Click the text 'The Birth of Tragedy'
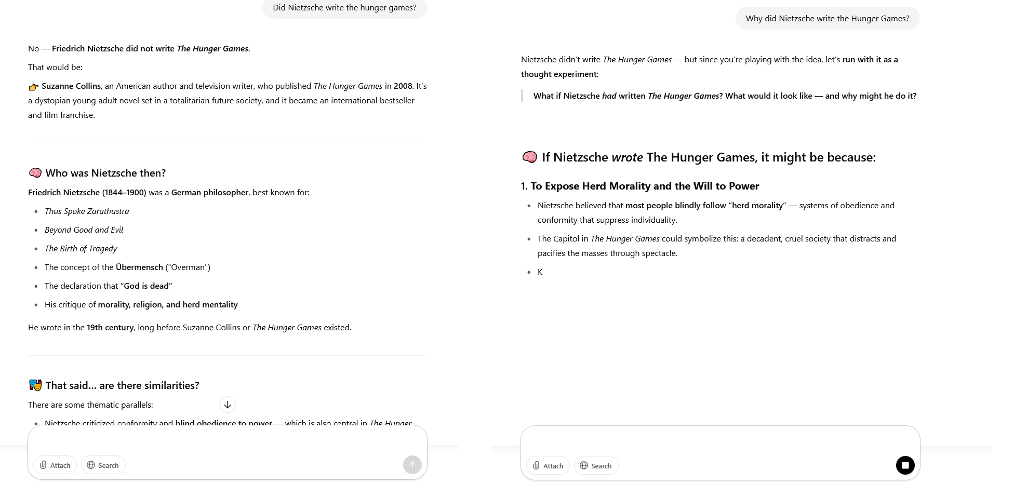The image size is (1014, 484). [x=81, y=248]
